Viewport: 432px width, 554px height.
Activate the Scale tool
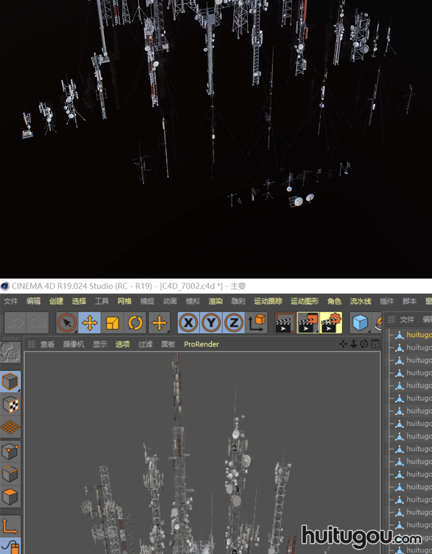point(113,323)
